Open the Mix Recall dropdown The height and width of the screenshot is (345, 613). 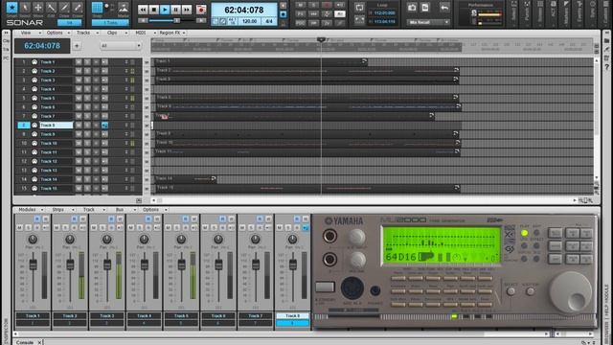(428, 22)
